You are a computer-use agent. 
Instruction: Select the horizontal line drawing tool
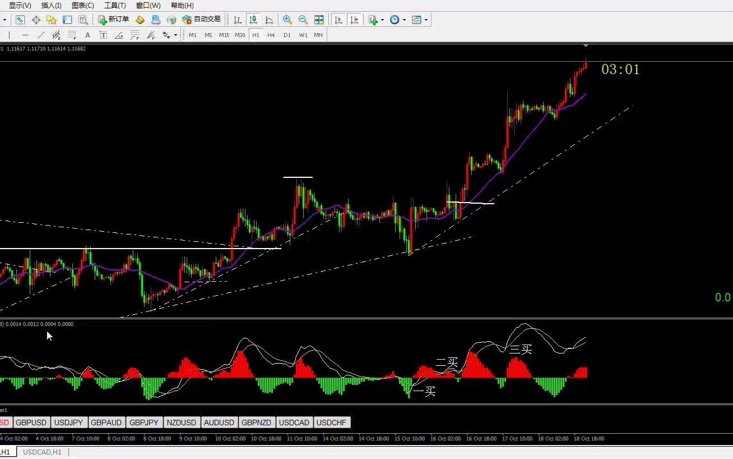pyautogui.click(x=25, y=35)
